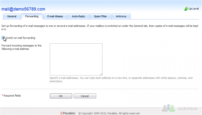Toggle the Switch on mail forwarding checkbox
Screen dimensions: 202x115
[3, 38]
